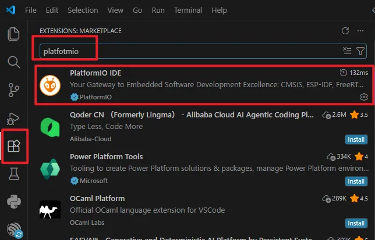Click the Alibaba-Cloud publisher name
Screen dimensions: 375x240
point(90,139)
